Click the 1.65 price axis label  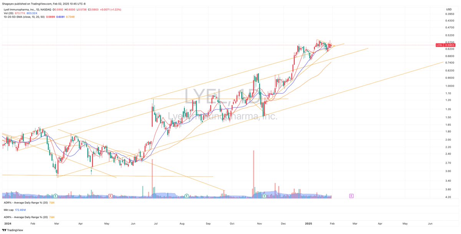(448, 124)
